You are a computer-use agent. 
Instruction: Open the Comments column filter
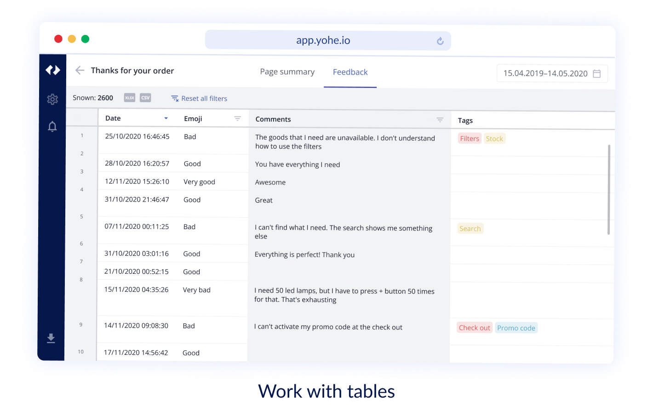tap(440, 120)
